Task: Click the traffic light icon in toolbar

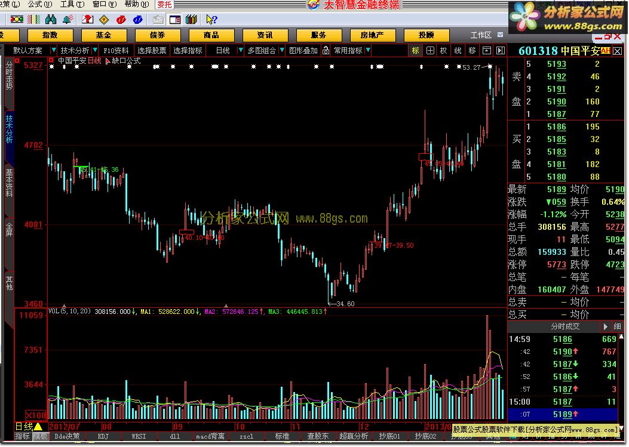Action: pos(17,19)
